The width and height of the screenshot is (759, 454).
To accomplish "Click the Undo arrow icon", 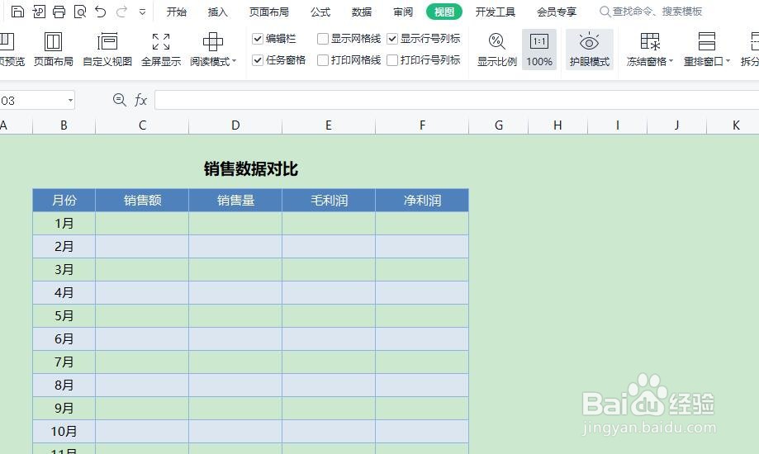I will tap(100, 11).
